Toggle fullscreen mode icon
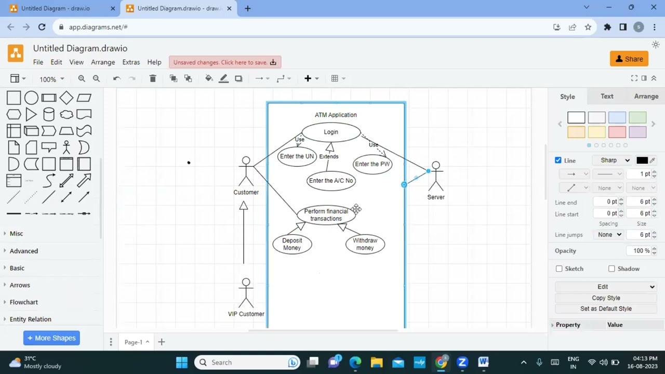The width and height of the screenshot is (665, 374). point(634,78)
